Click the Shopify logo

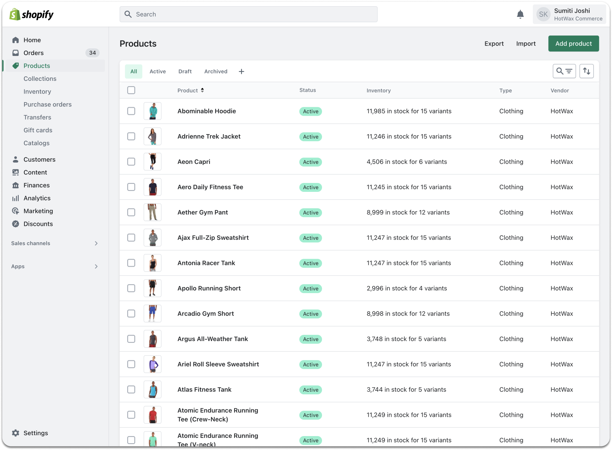pyautogui.click(x=31, y=14)
